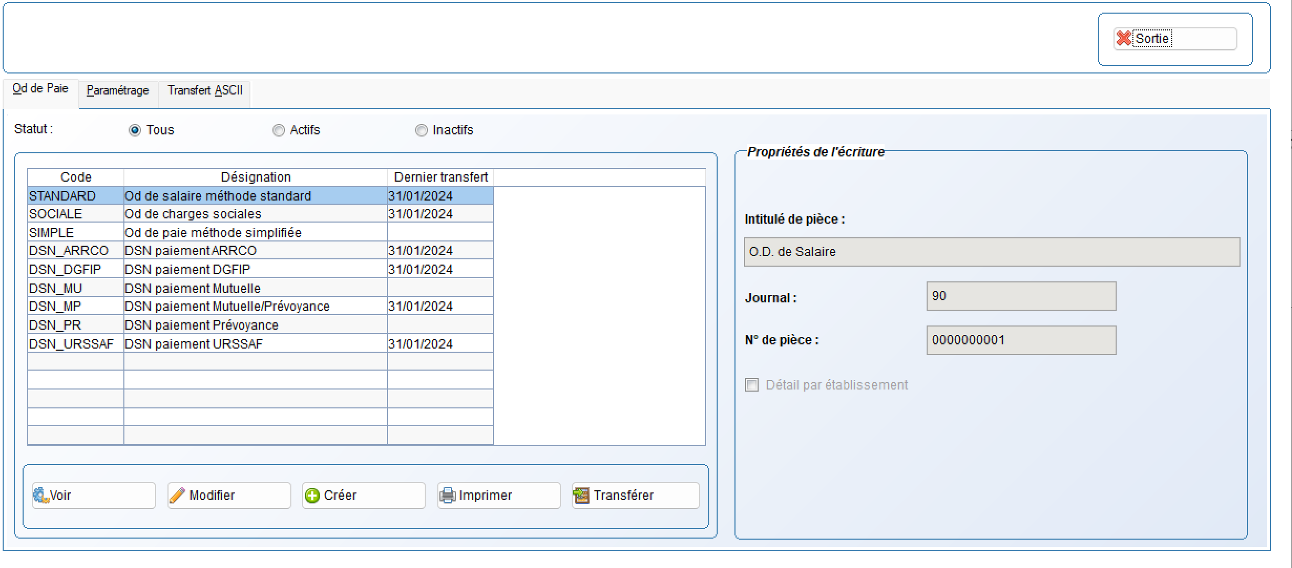Click the Créer button label
1292x568 pixels.
click(340, 495)
